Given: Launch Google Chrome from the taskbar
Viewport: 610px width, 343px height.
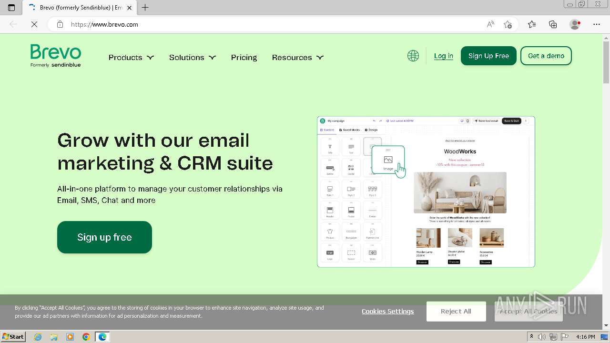Looking at the screenshot, I should click(x=86, y=337).
